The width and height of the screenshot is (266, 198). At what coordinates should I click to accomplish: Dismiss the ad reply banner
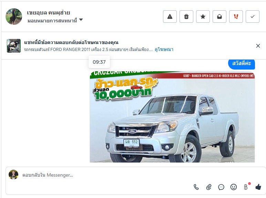(x=258, y=46)
